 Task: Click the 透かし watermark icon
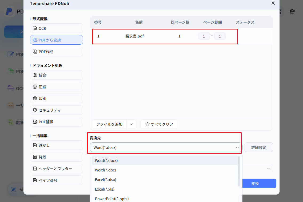click(x=35, y=145)
